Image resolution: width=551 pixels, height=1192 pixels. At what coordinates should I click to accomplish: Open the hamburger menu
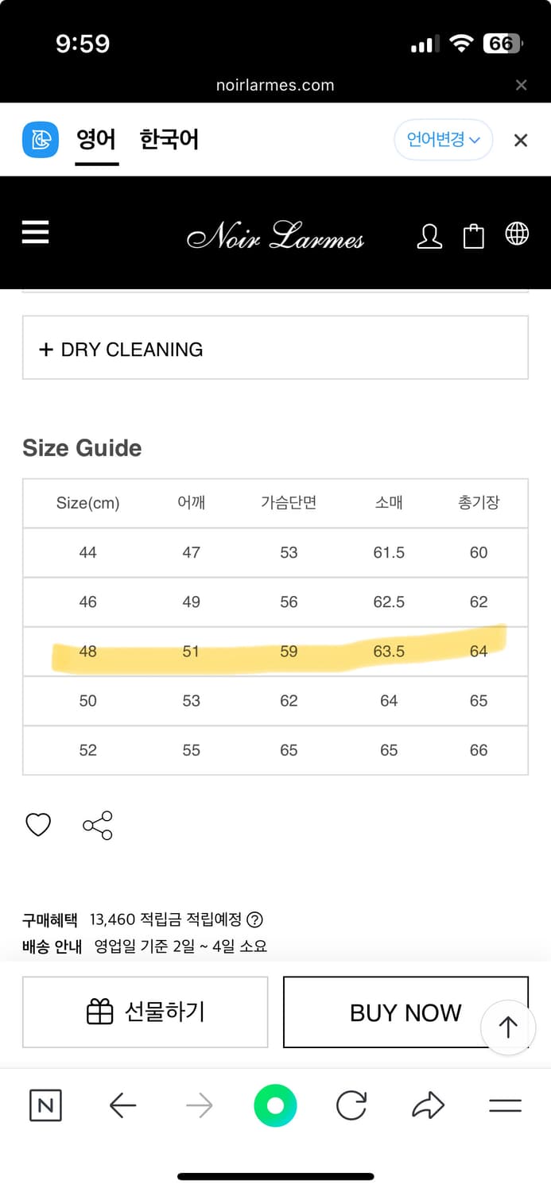pos(36,232)
